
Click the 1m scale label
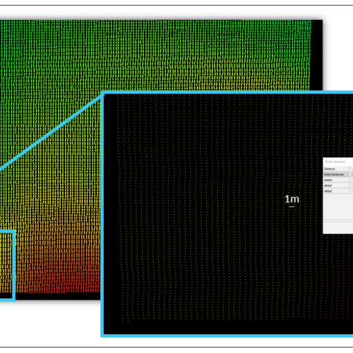[292, 199]
